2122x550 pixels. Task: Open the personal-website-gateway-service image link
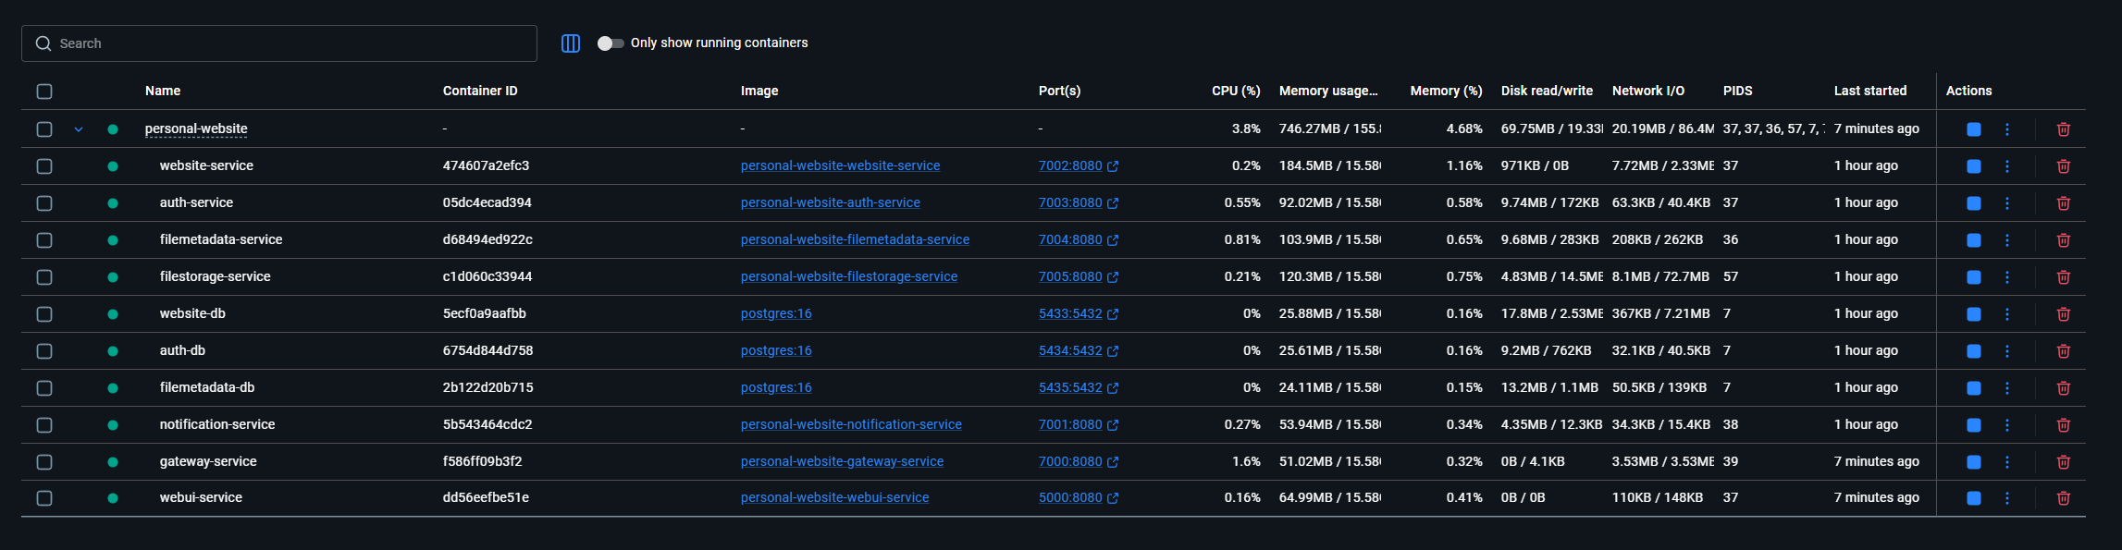tap(842, 461)
